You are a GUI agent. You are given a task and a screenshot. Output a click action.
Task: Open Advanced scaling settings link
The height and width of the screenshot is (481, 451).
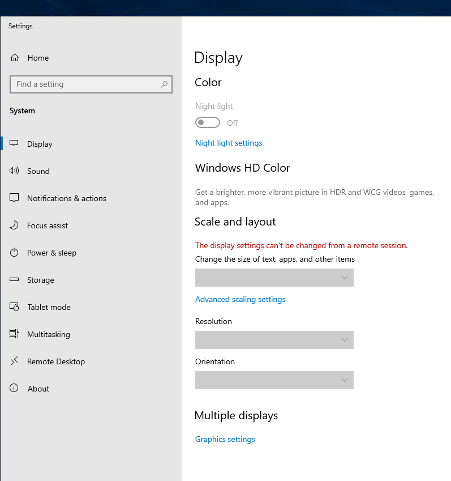pos(240,299)
